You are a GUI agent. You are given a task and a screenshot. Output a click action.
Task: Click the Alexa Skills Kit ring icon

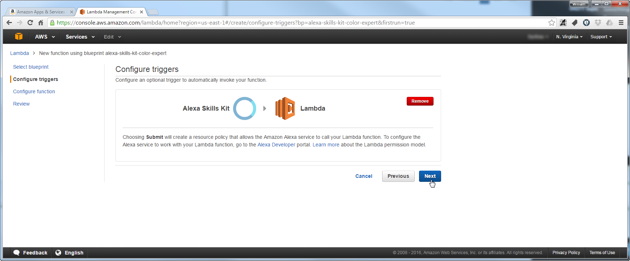coord(245,108)
